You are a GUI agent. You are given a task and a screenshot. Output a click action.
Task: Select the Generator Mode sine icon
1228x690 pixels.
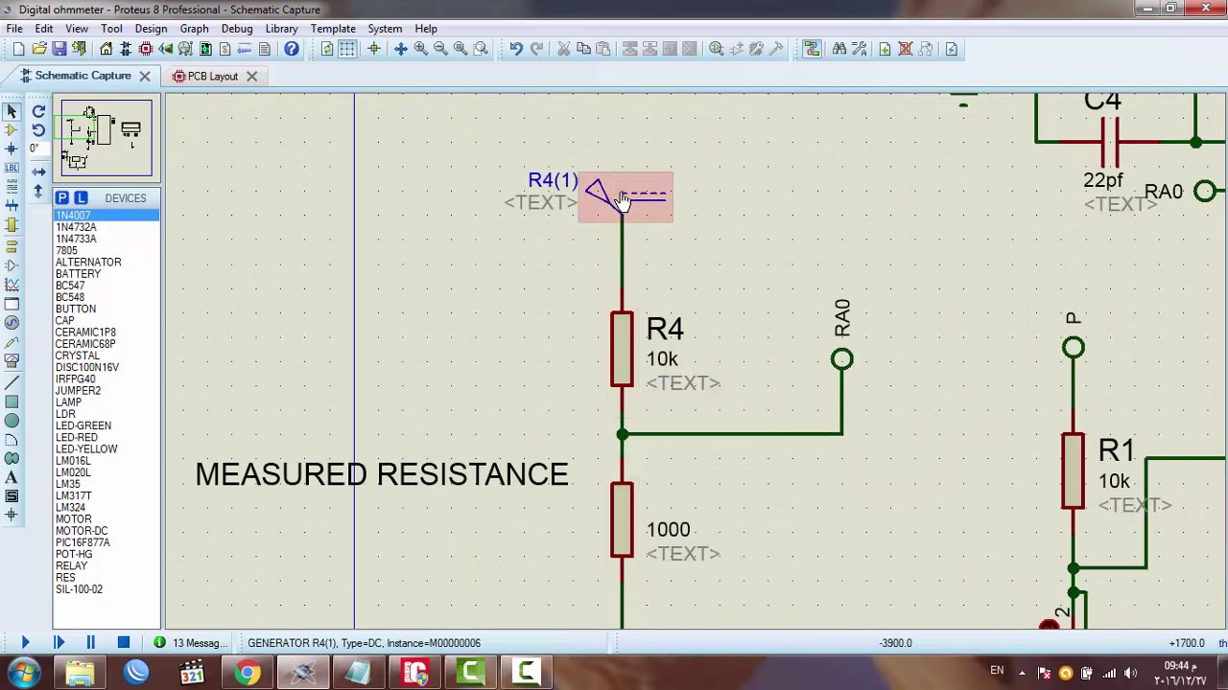12,323
